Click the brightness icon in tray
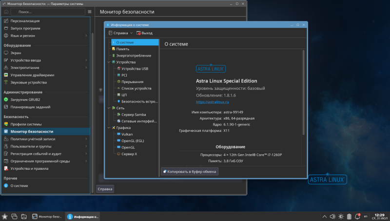The width and height of the screenshot is (390, 221). pos(341,217)
